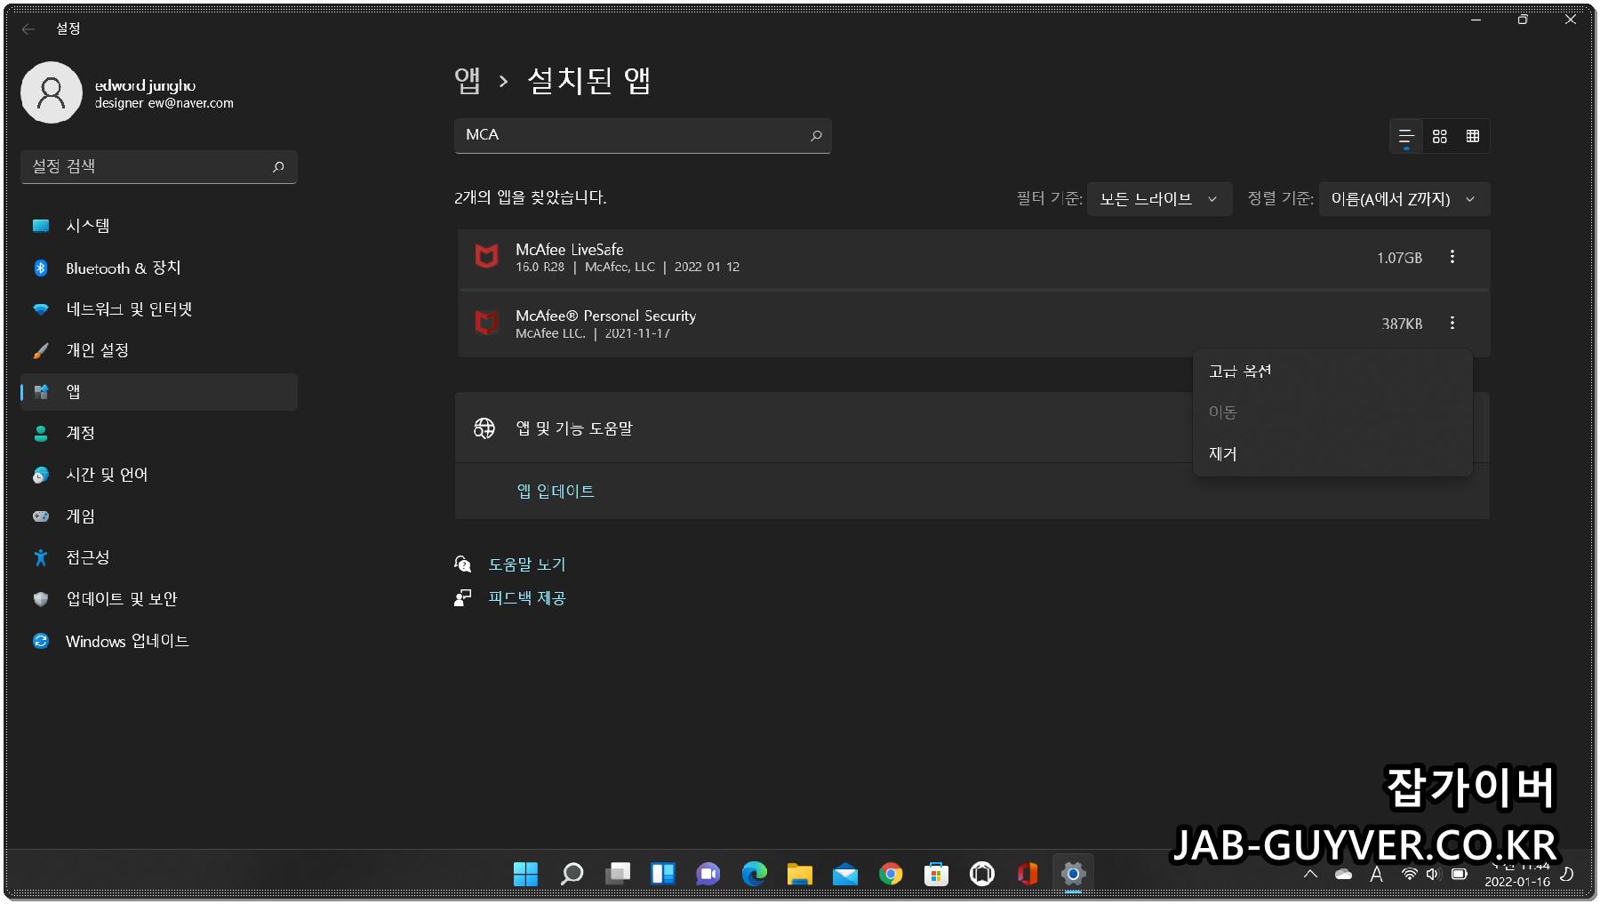Switch to list view layout
The image size is (1600, 904).
tap(1406, 136)
